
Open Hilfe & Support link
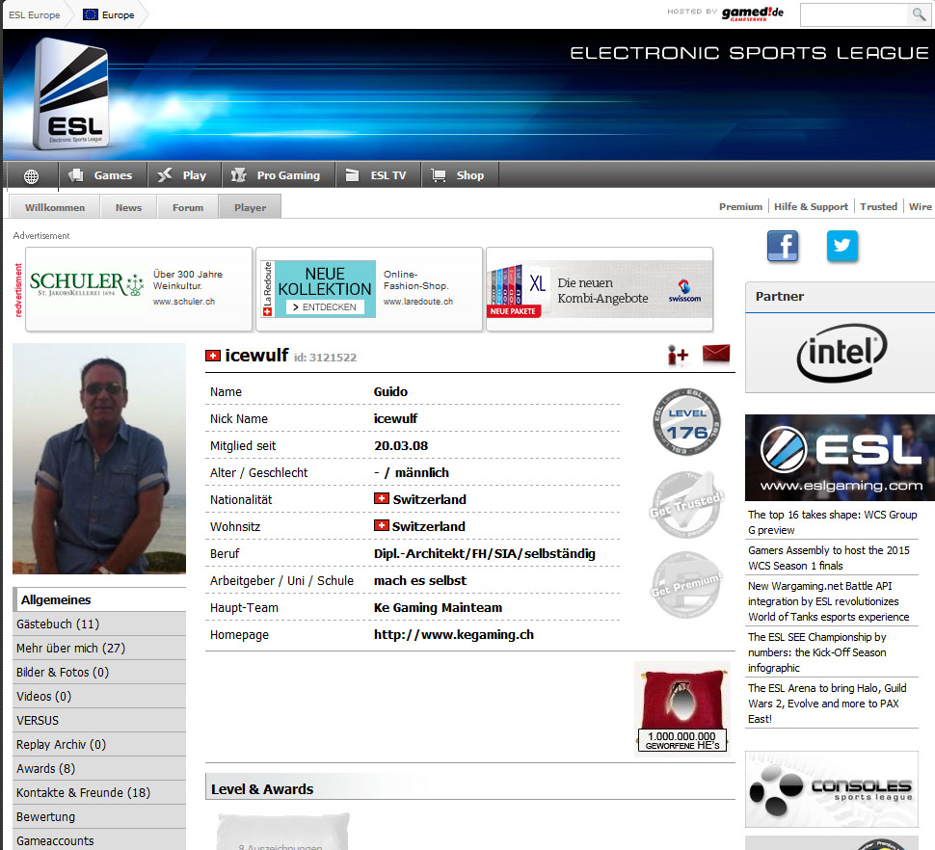pos(811,207)
